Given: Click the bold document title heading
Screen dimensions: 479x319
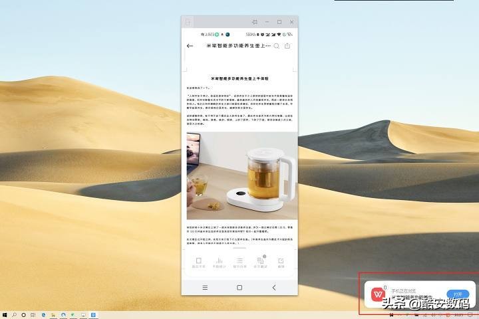Looking at the screenshot, I should [239, 78].
